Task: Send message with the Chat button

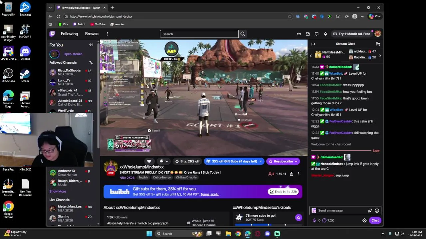Action: (375, 220)
